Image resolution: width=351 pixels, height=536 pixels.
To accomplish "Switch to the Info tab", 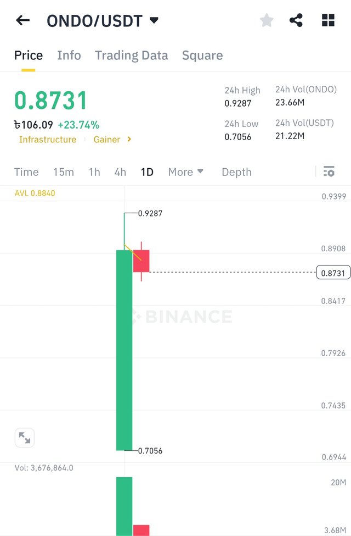I will 69,56.
